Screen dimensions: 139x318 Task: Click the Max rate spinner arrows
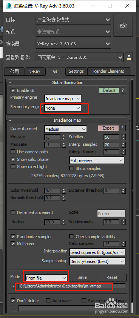64,145
